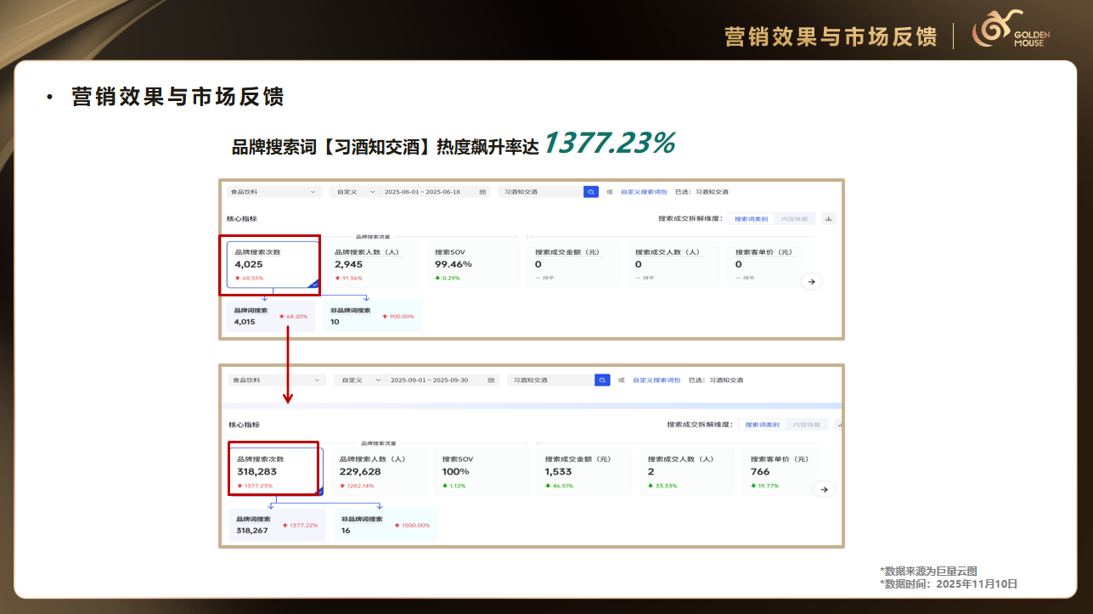Click next arrow beside the 搜索客单价 card showing 766
Viewport: 1093px width, 614px height.
824,489
